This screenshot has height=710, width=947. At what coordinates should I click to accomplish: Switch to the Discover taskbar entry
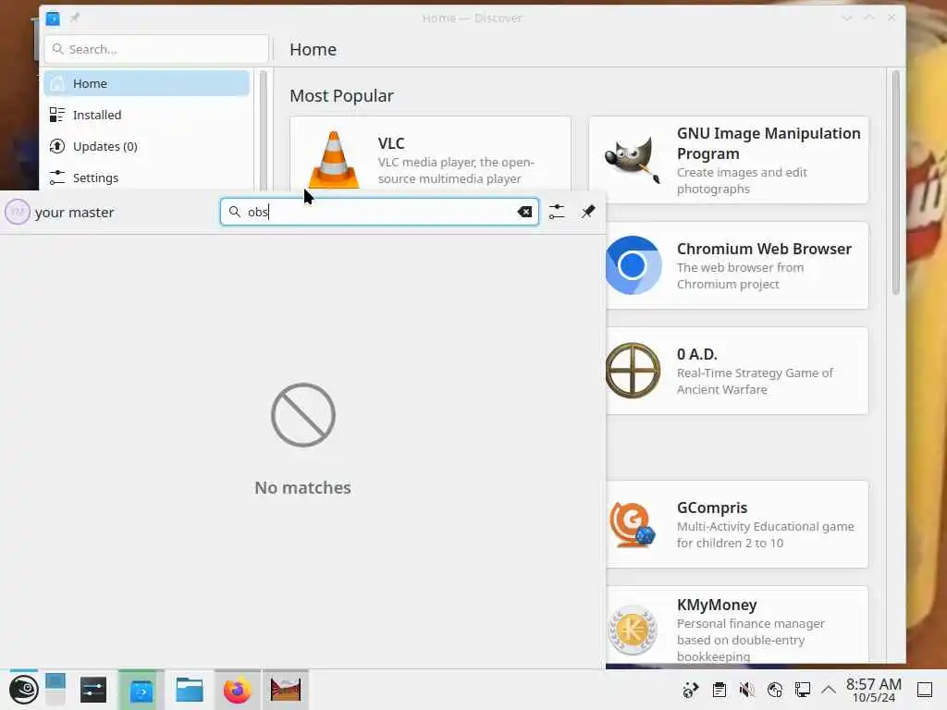coord(141,690)
